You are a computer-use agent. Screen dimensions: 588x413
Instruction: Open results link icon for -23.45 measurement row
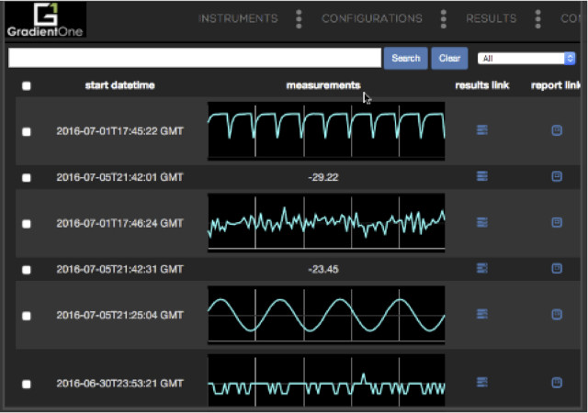point(482,268)
